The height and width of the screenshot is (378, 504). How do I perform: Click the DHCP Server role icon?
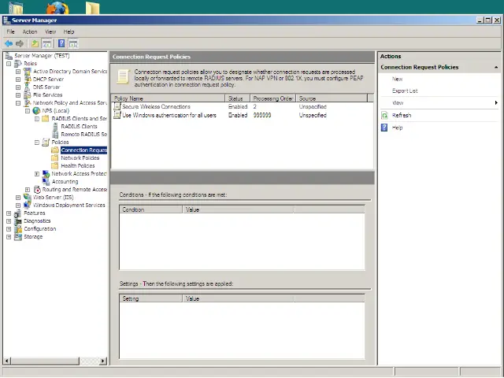(x=28, y=79)
